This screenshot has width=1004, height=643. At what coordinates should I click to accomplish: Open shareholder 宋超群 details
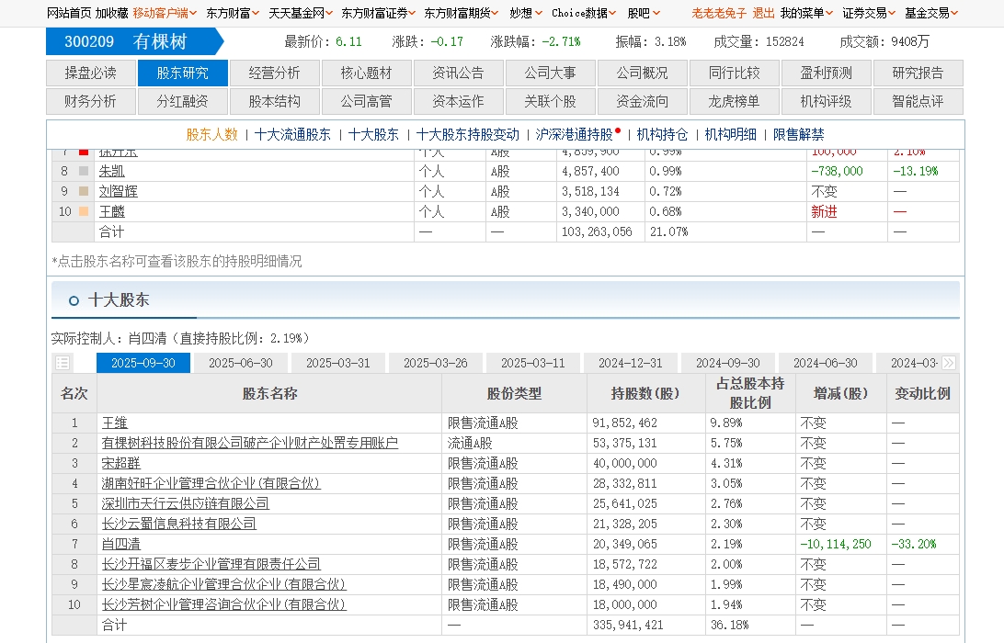[121, 463]
